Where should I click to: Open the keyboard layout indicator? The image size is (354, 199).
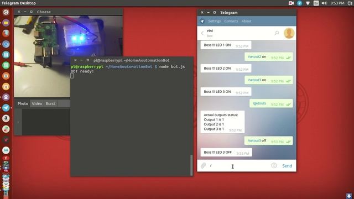(316, 3)
